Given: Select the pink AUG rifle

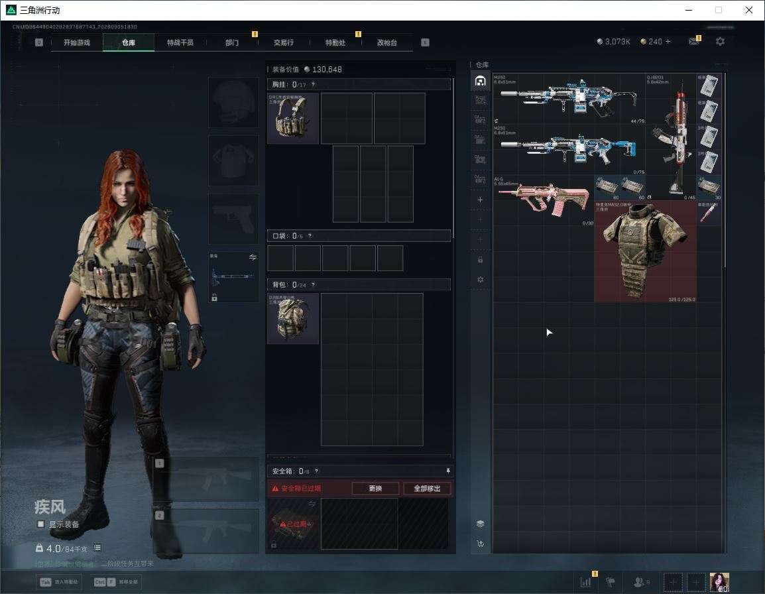Looking at the screenshot, I should (544, 200).
